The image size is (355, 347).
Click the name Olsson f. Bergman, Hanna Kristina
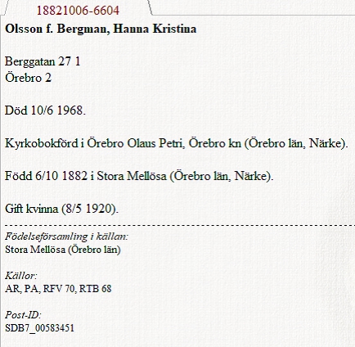[101, 29]
